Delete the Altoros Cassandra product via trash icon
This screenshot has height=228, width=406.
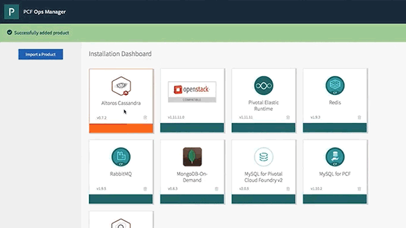click(x=145, y=118)
